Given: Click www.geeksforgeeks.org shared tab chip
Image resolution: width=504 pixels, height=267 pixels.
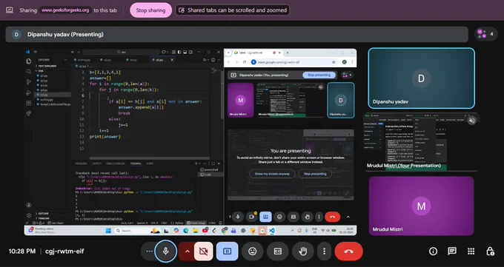Looking at the screenshot, I should point(65,10).
